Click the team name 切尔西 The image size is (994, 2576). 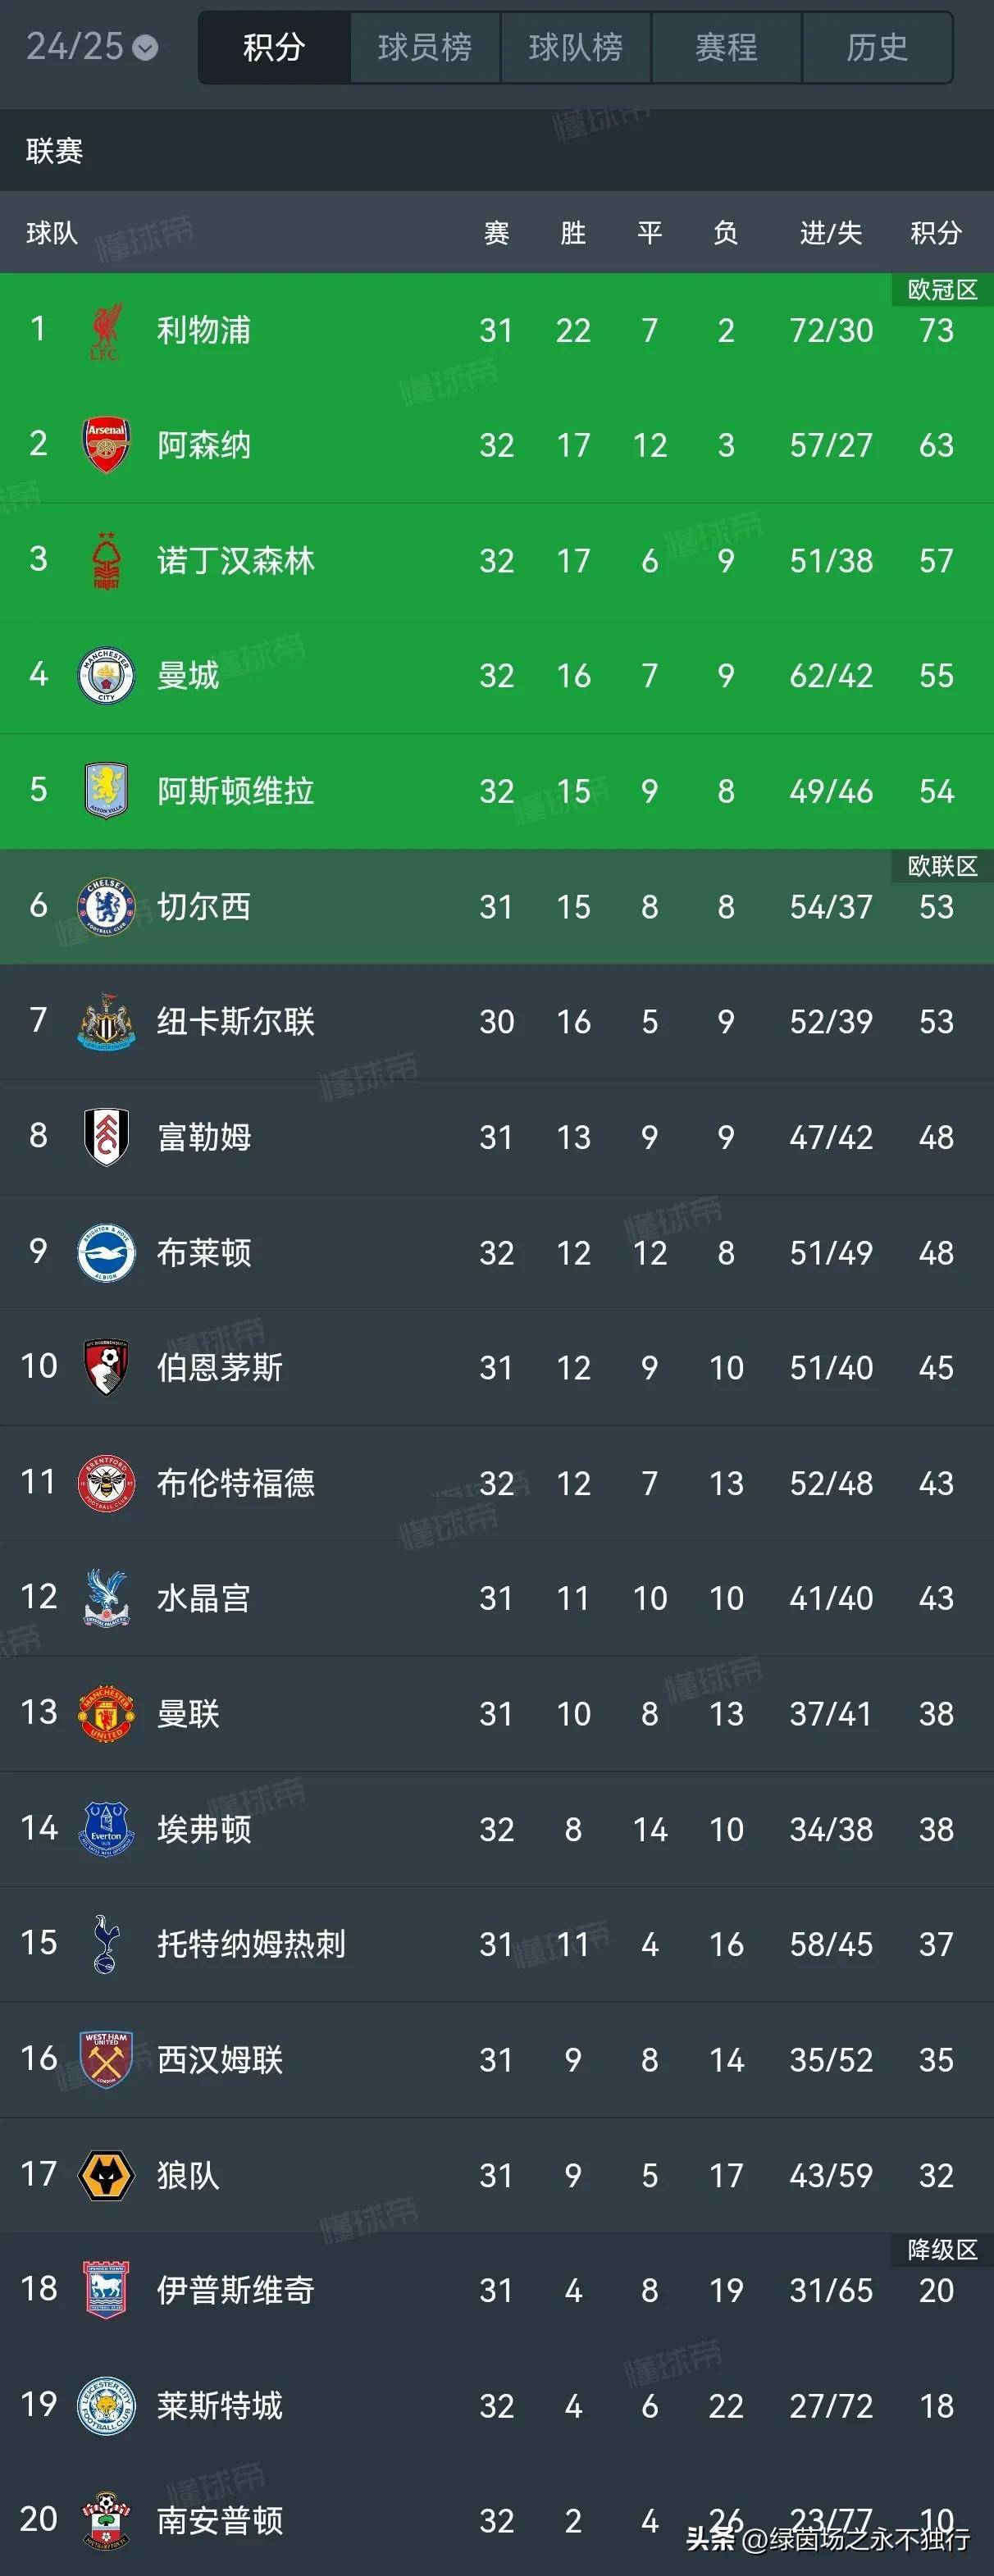pos(206,907)
